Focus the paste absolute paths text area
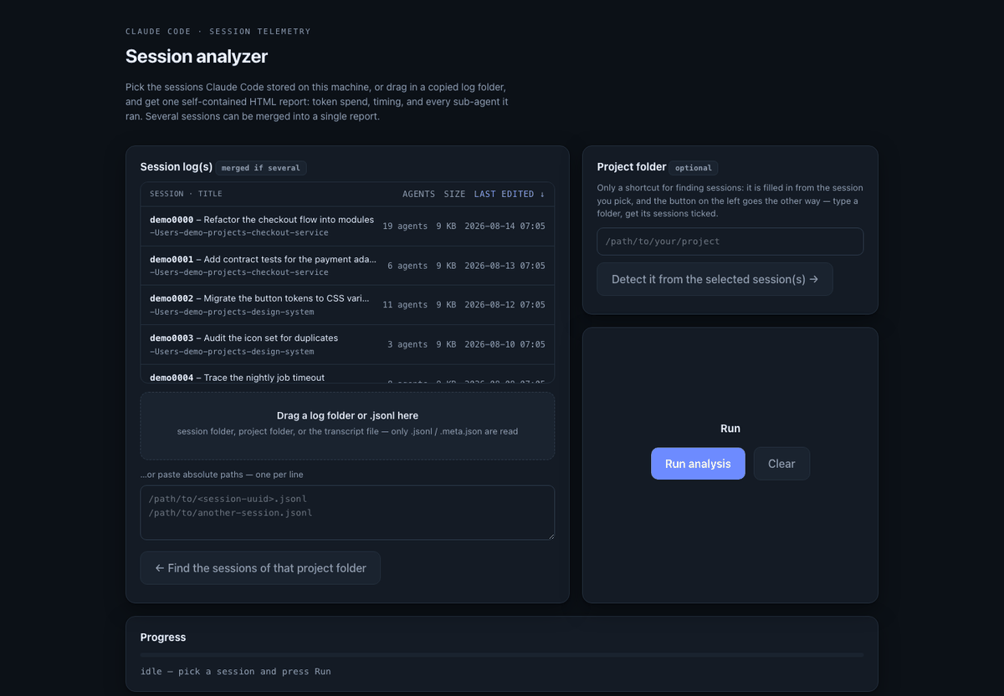The height and width of the screenshot is (696, 1004). (x=347, y=512)
